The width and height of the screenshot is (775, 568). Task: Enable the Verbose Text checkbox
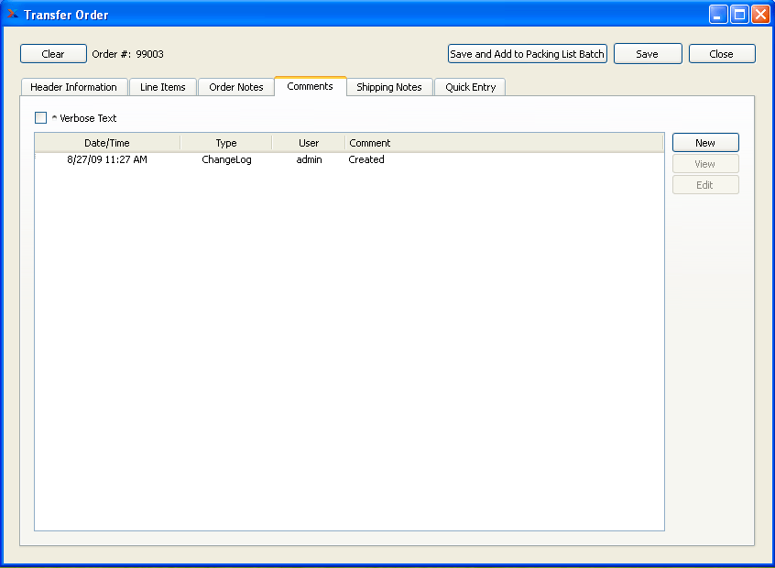40,117
